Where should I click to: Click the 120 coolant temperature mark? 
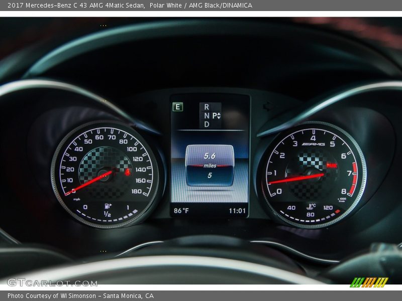tap(328, 208)
